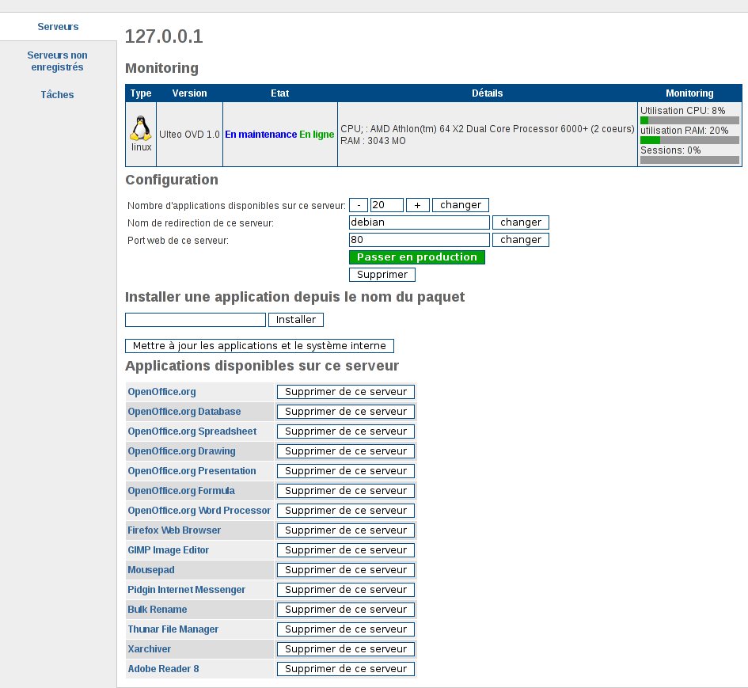Screen dimensions: 748x688
Task: Click the CPU usage progress bar
Action: pos(689,120)
